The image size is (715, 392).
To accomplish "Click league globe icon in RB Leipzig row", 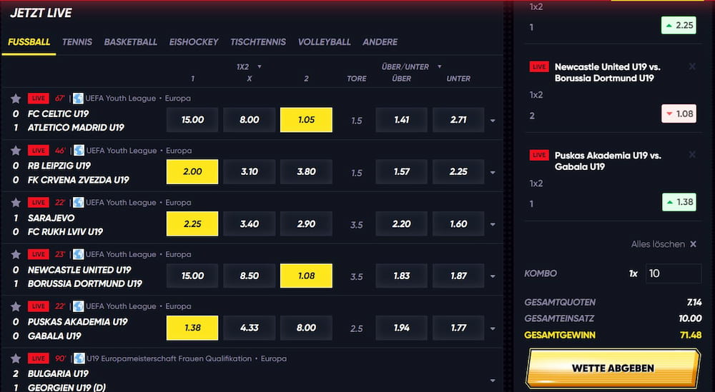I will [79, 150].
